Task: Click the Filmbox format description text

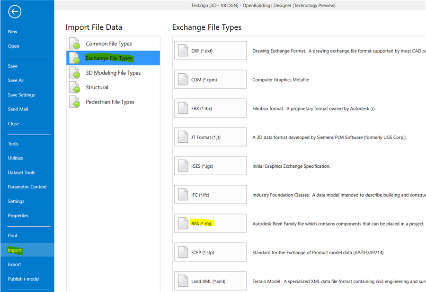Action: 314,109
